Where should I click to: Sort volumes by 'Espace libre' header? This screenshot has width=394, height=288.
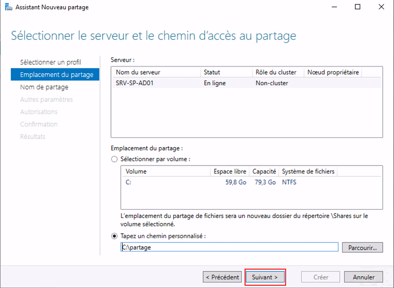click(x=229, y=172)
